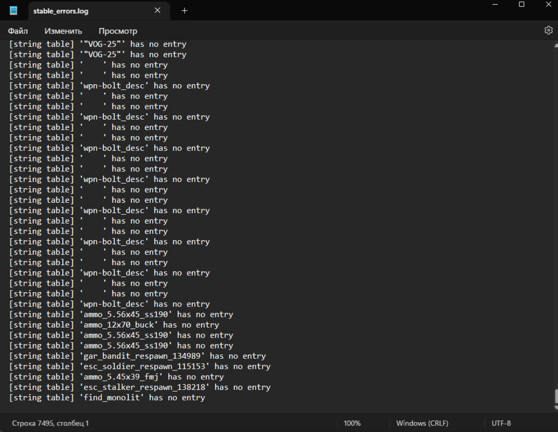Place cursor on 'esc_stalker_respawn_138218' line
This screenshot has width=558, height=432.
(140, 387)
